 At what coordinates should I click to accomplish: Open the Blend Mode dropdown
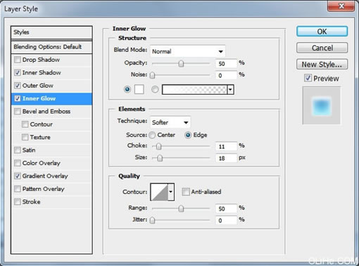(188, 51)
